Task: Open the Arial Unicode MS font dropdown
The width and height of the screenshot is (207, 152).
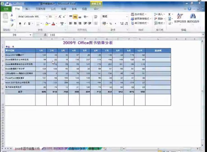Action: tap(46, 17)
